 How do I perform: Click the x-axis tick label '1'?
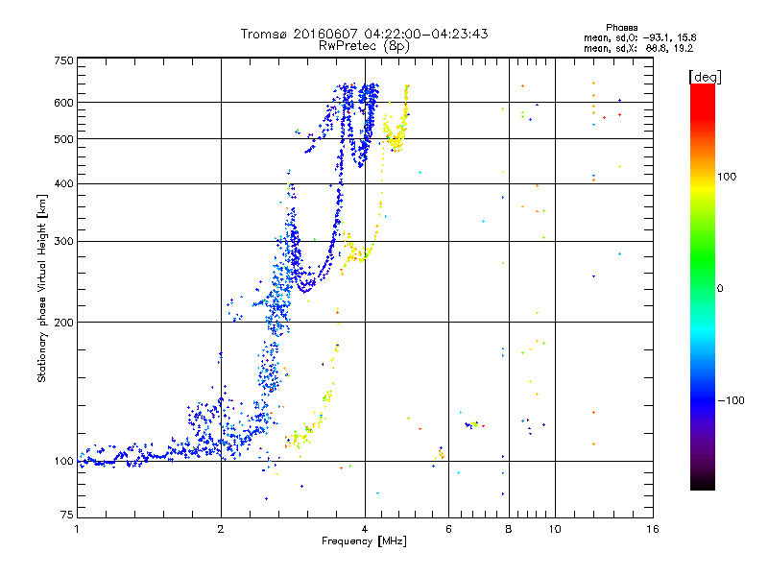(x=77, y=529)
